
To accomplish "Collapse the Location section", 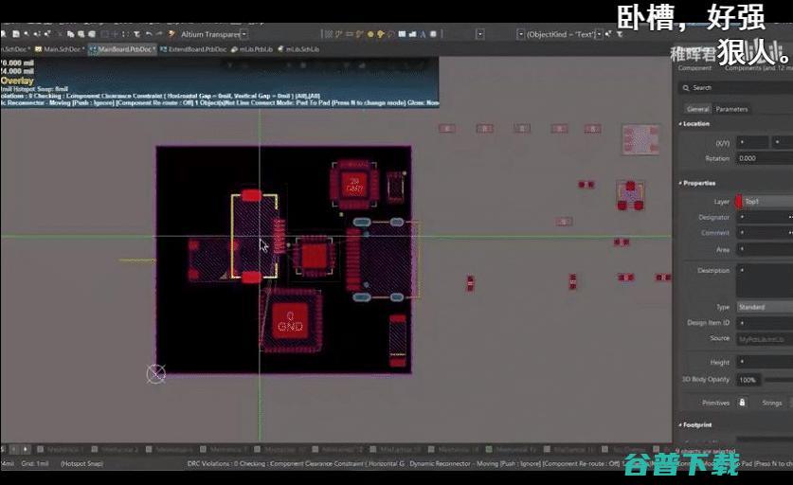I will pos(679,124).
